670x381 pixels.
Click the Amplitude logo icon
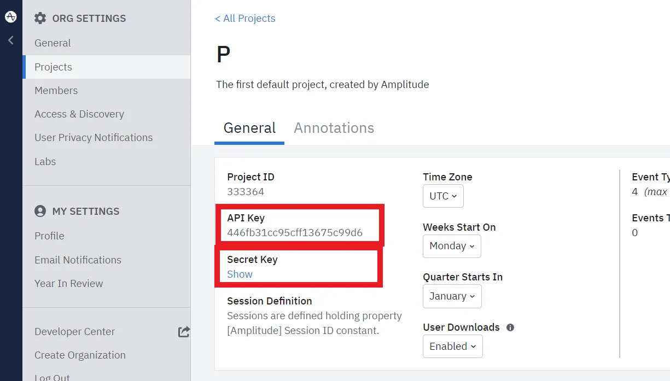click(x=10, y=17)
